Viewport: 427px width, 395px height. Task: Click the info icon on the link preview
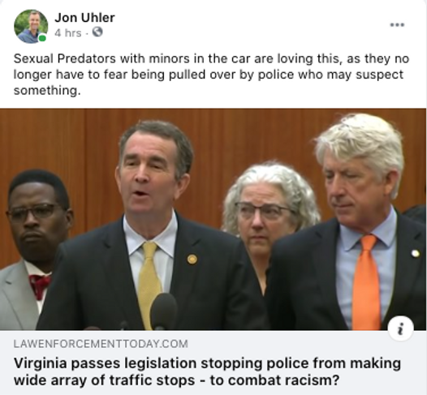tap(400, 328)
